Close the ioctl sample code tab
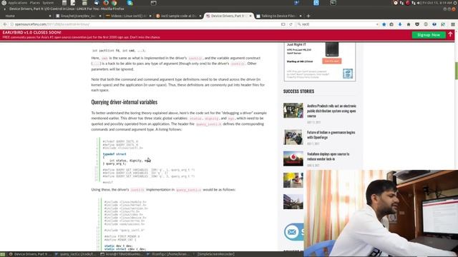The height and width of the screenshot is (257, 458). pos(200,16)
